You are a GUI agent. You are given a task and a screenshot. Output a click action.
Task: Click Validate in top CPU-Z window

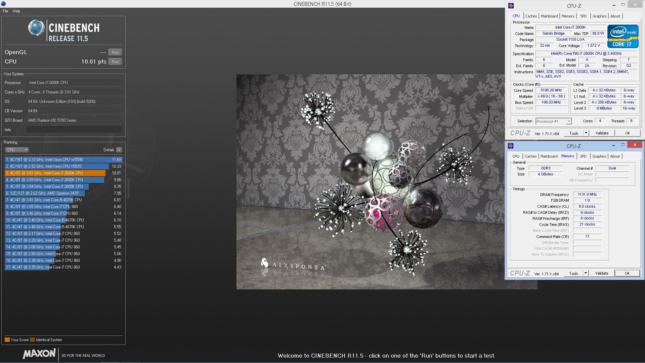tap(602, 133)
